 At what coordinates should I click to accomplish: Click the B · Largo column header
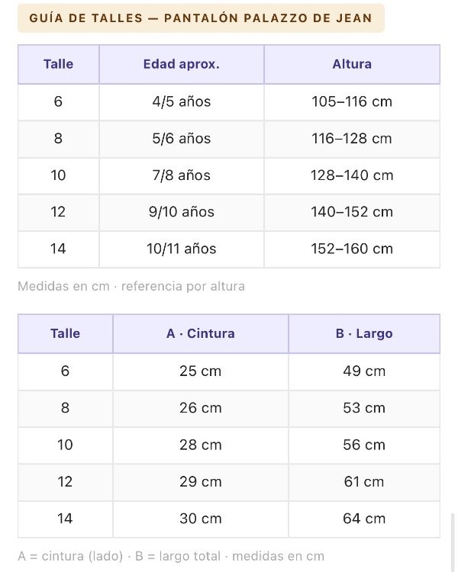point(364,333)
